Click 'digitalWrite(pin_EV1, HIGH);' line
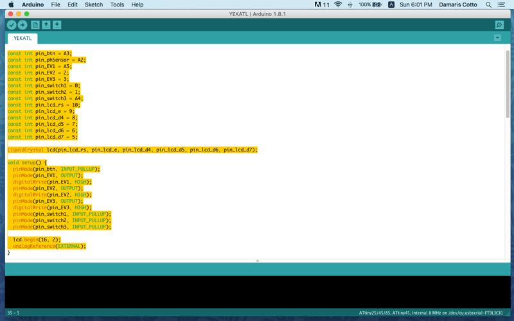 52,182
